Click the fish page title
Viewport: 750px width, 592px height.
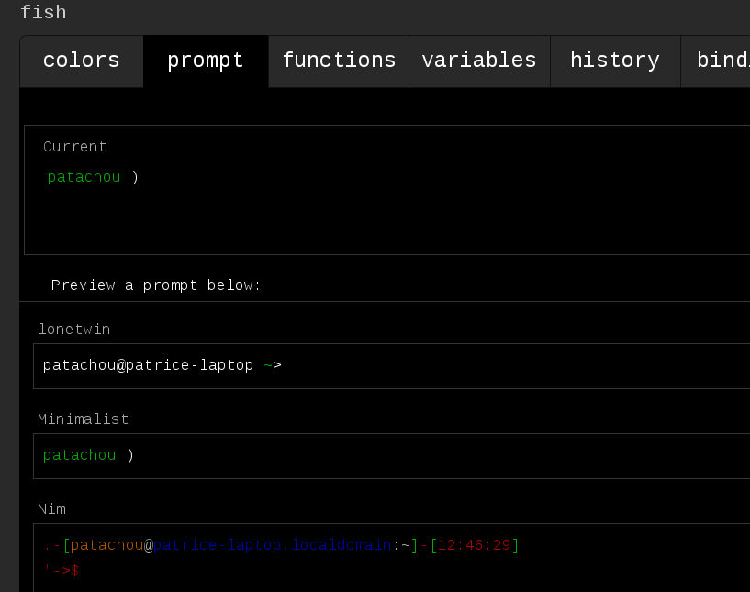coord(43,13)
